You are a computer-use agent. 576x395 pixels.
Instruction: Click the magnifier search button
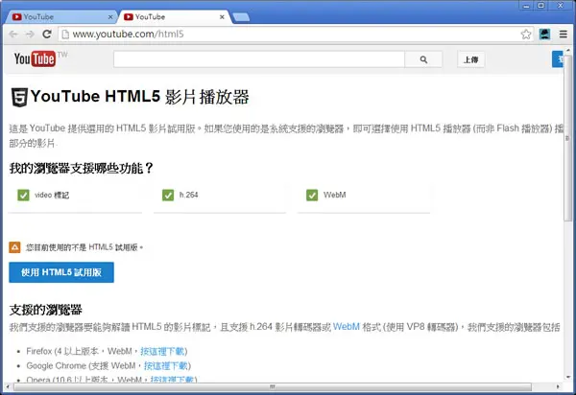(423, 59)
